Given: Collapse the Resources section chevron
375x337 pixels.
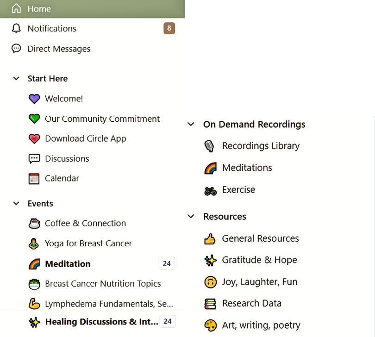Looking at the screenshot, I should click(191, 217).
